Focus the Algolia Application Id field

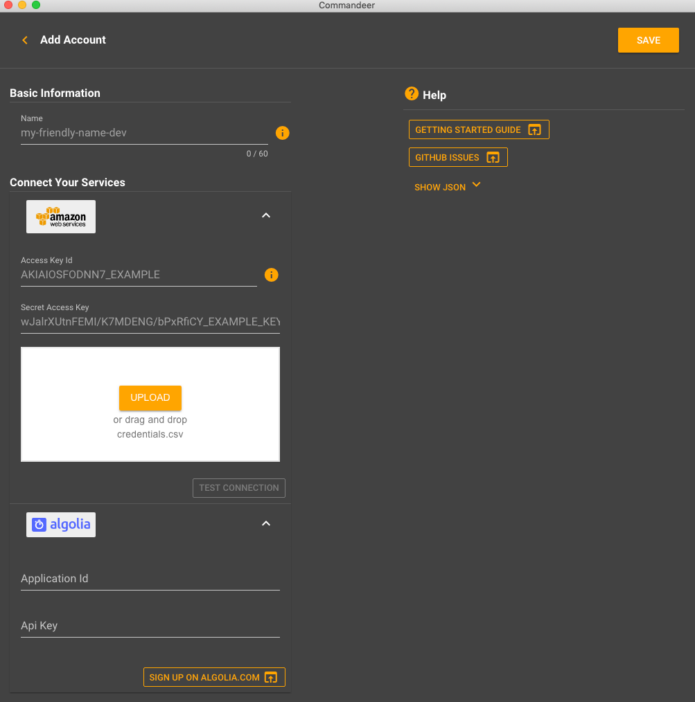[x=150, y=579]
